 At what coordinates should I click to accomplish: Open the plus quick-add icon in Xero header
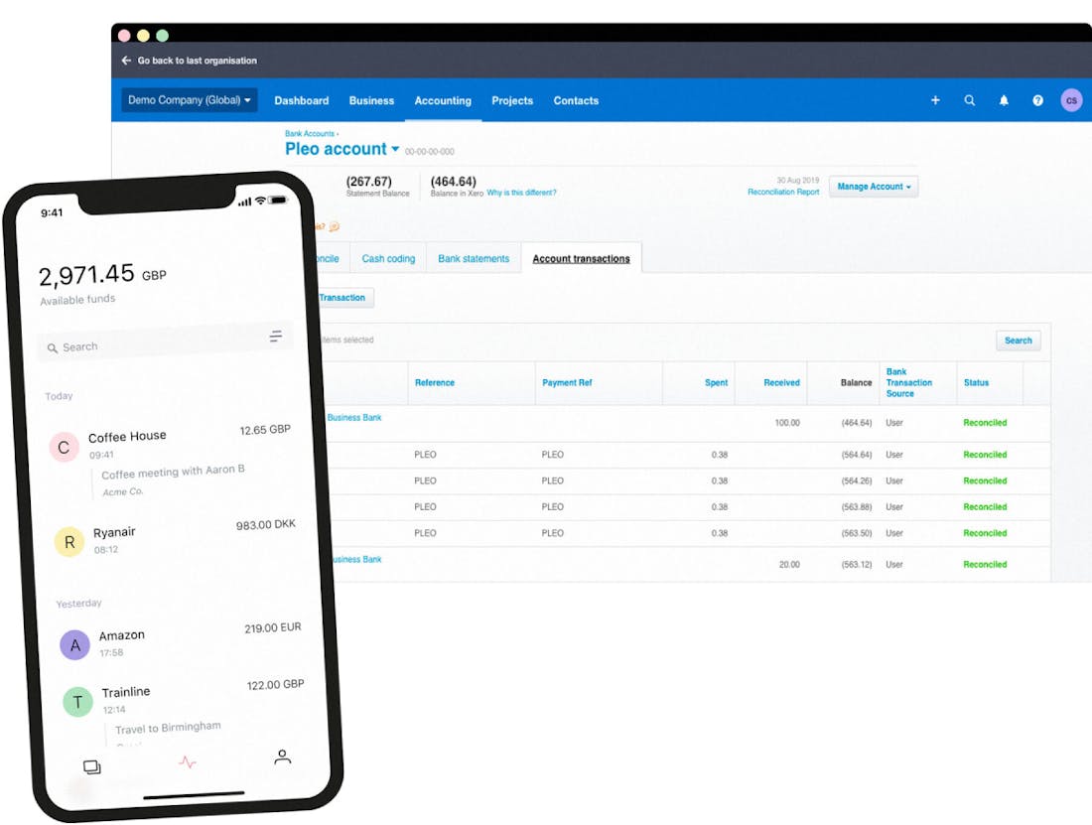[x=935, y=100]
